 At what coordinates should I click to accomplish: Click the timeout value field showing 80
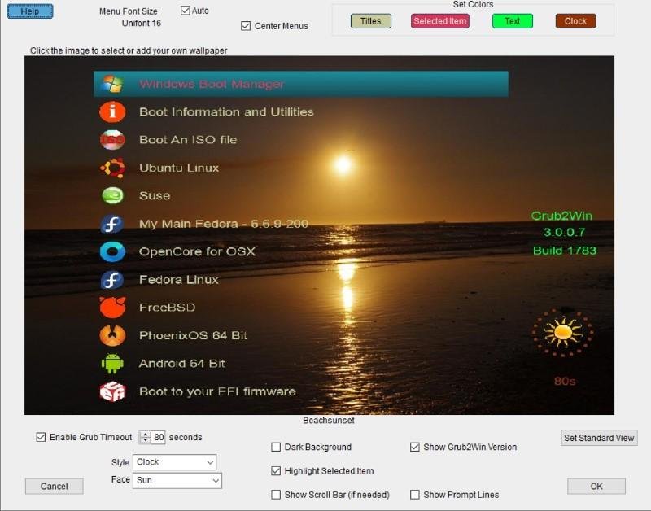[x=159, y=437]
